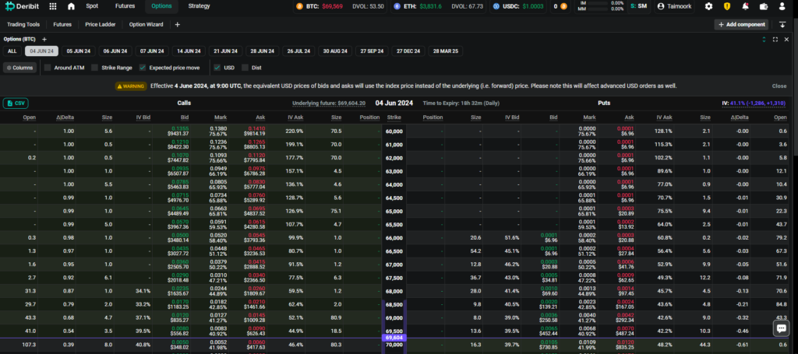Open the Spot menu
Viewport: 798px width, 354px height.
tap(92, 6)
